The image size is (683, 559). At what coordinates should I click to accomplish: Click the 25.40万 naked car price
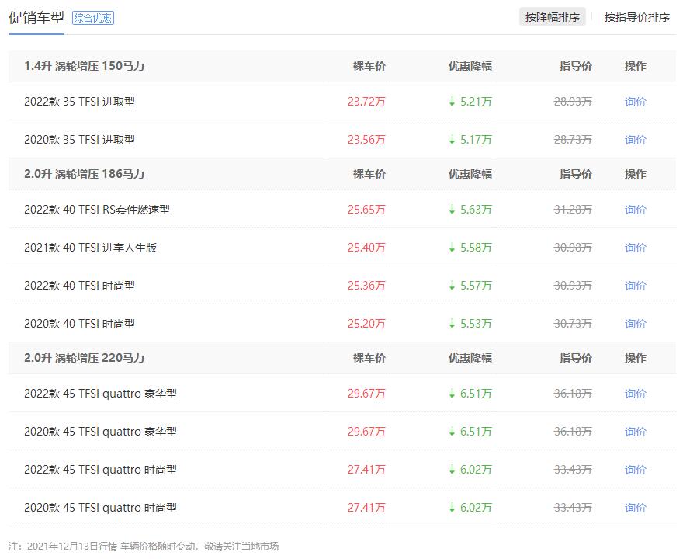coord(366,248)
